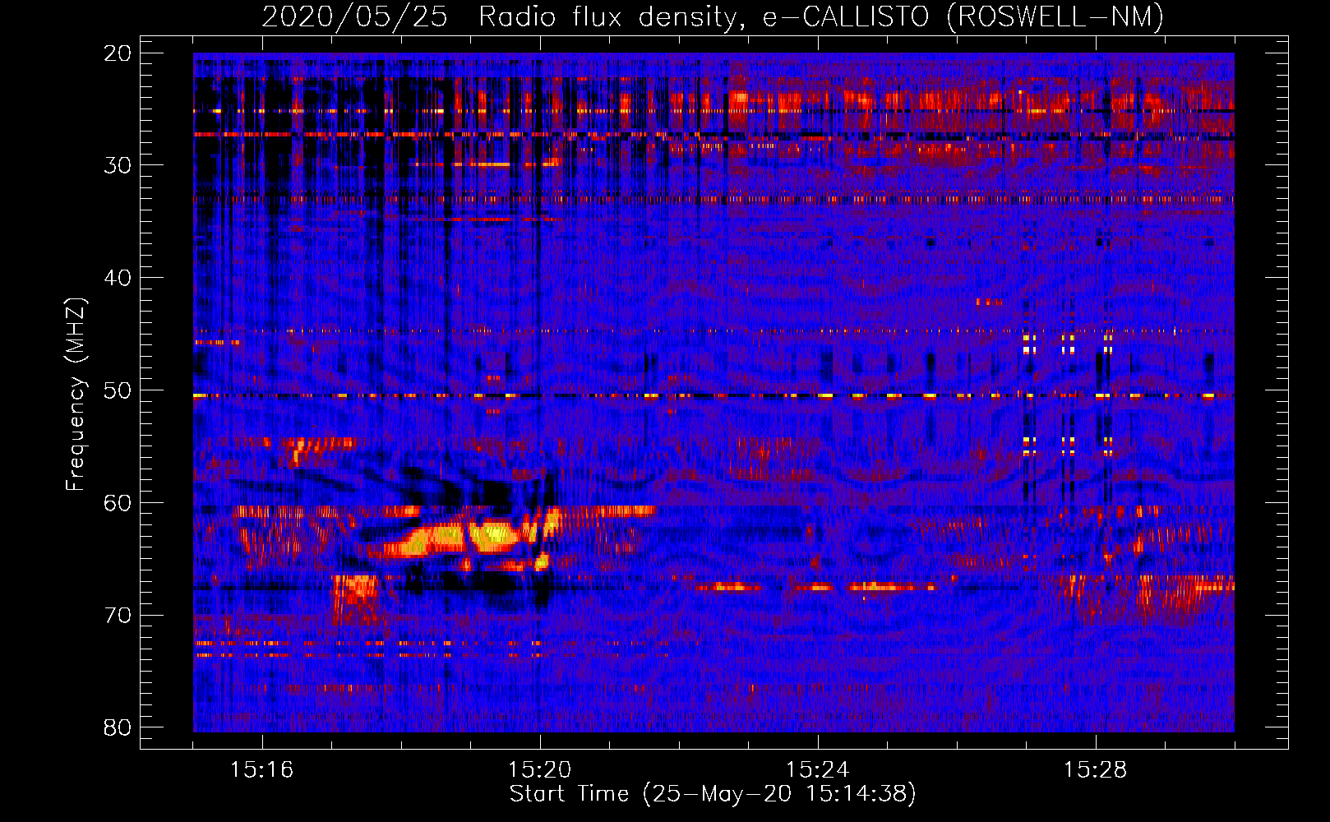Select the 'Frequency (MHZ)' axis label
This screenshot has height=822, width=1330.
click(x=76, y=395)
